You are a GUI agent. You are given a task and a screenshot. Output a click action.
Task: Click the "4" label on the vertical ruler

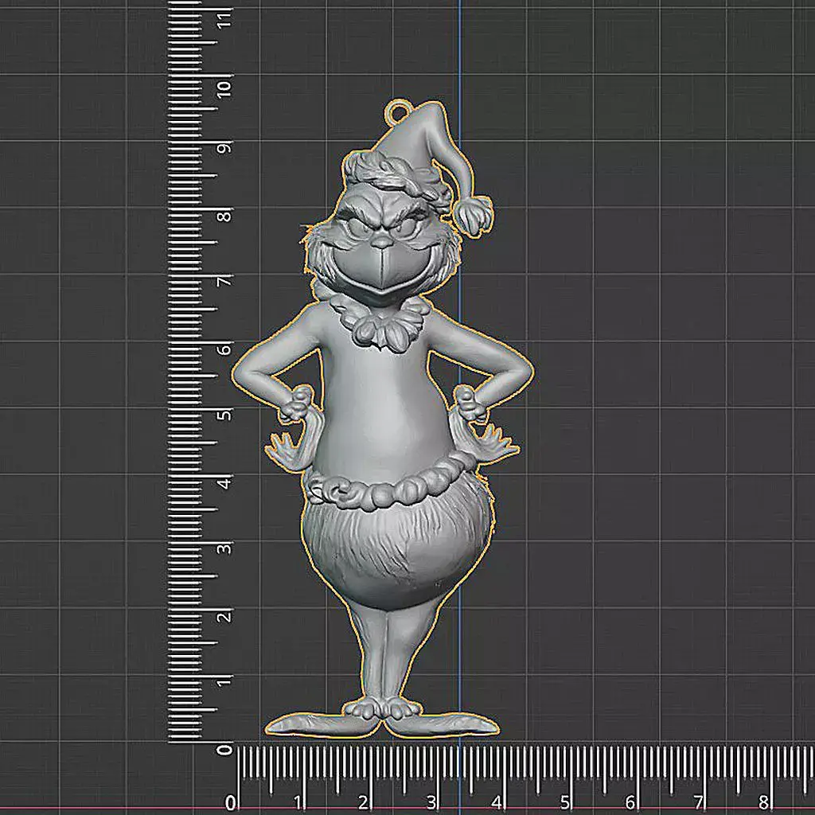coord(224,483)
